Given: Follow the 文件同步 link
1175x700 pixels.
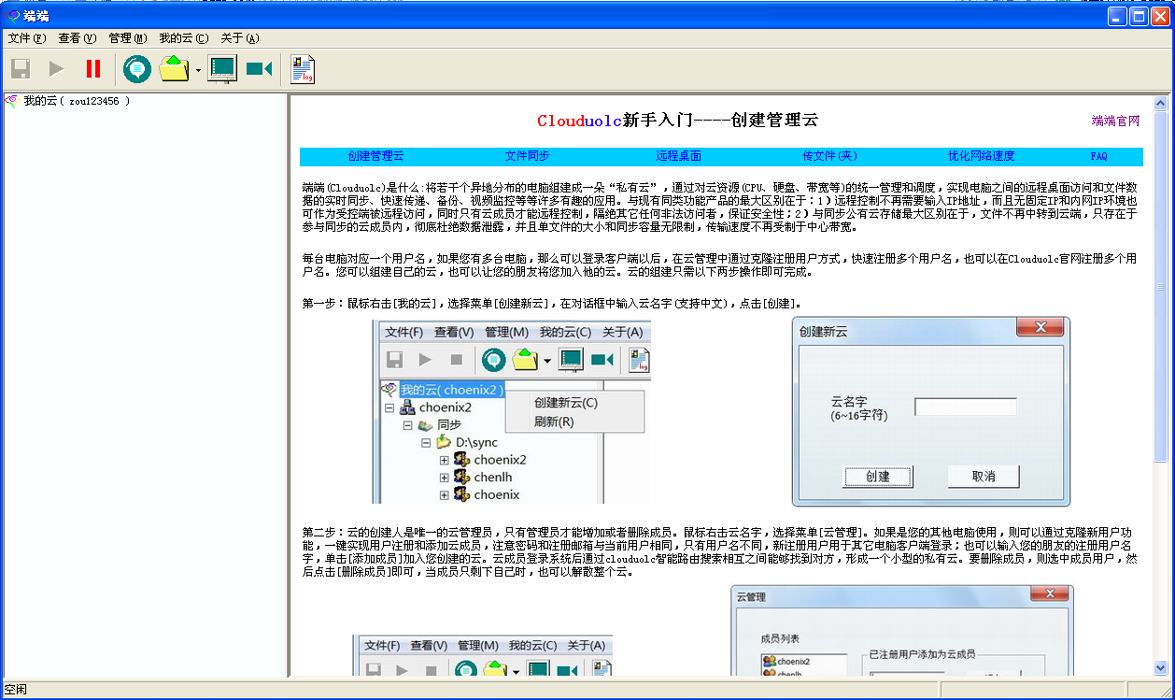Looking at the screenshot, I should (527, 156).
